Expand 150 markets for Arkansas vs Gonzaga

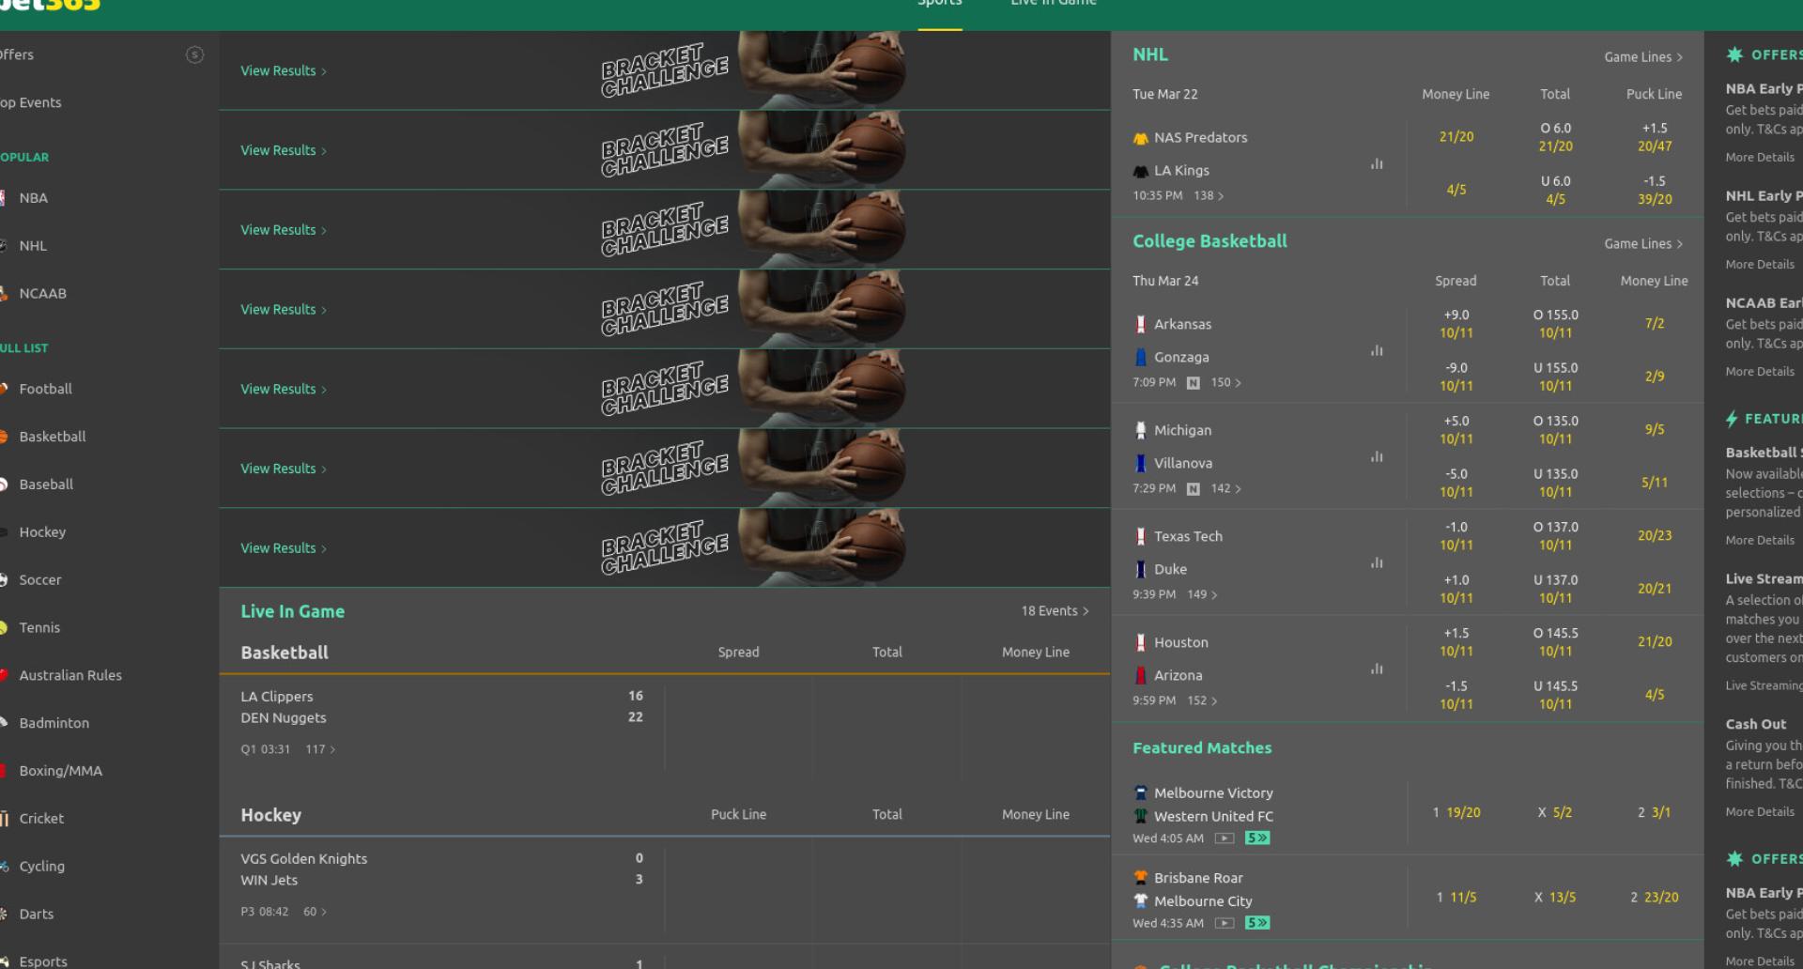(x=1226, y=383)
